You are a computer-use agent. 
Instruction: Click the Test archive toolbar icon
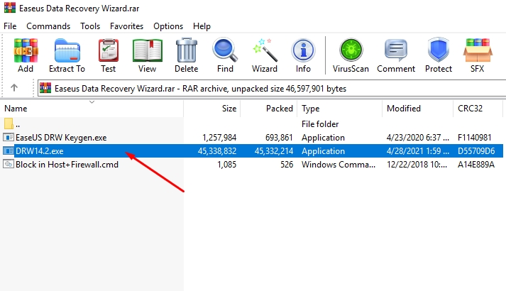pos(108,50)
